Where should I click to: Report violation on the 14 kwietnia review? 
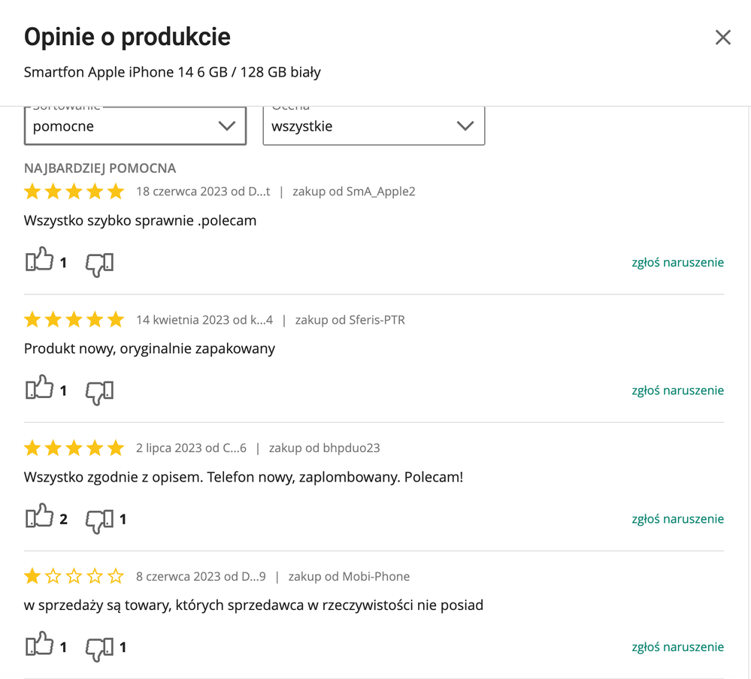(x=678, y=391)
